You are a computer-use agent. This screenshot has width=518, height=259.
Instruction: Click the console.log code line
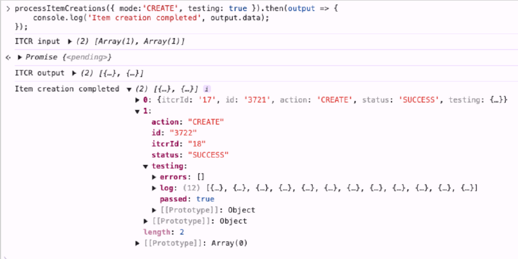point(151,18)
